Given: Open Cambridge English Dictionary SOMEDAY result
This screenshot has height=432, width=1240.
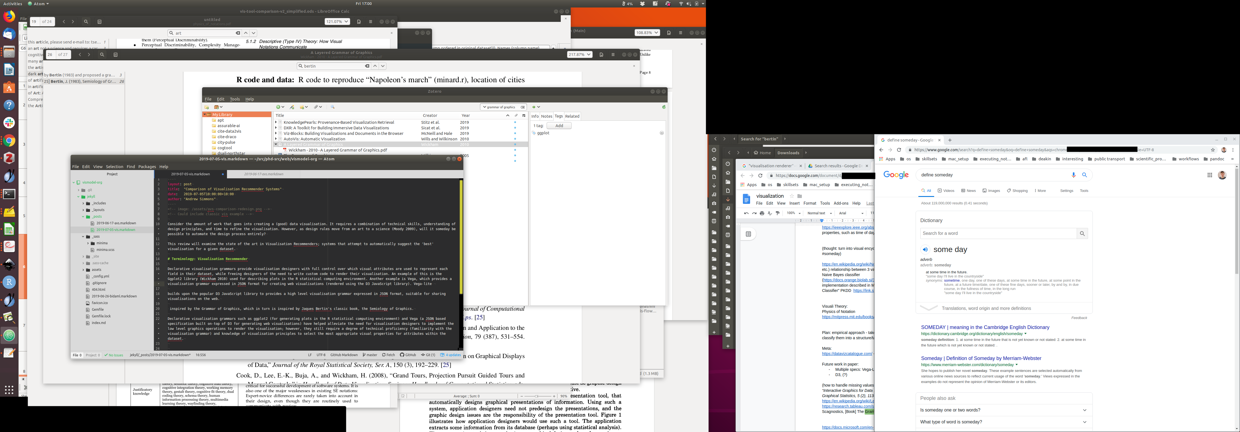Looking at the screenshot, I should pos(985,328).
